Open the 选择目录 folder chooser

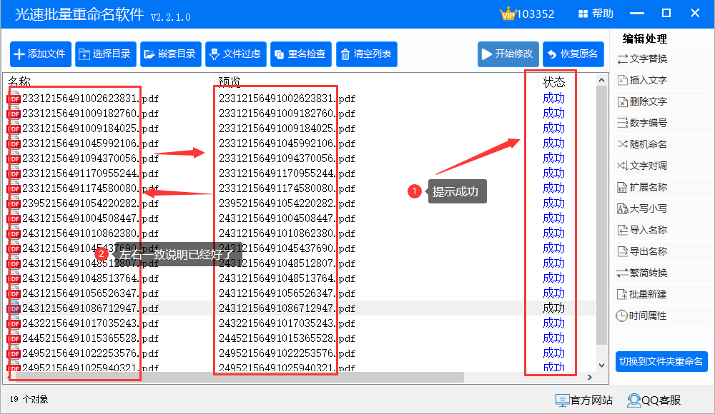pyautogui.click(x=106, y=54)
